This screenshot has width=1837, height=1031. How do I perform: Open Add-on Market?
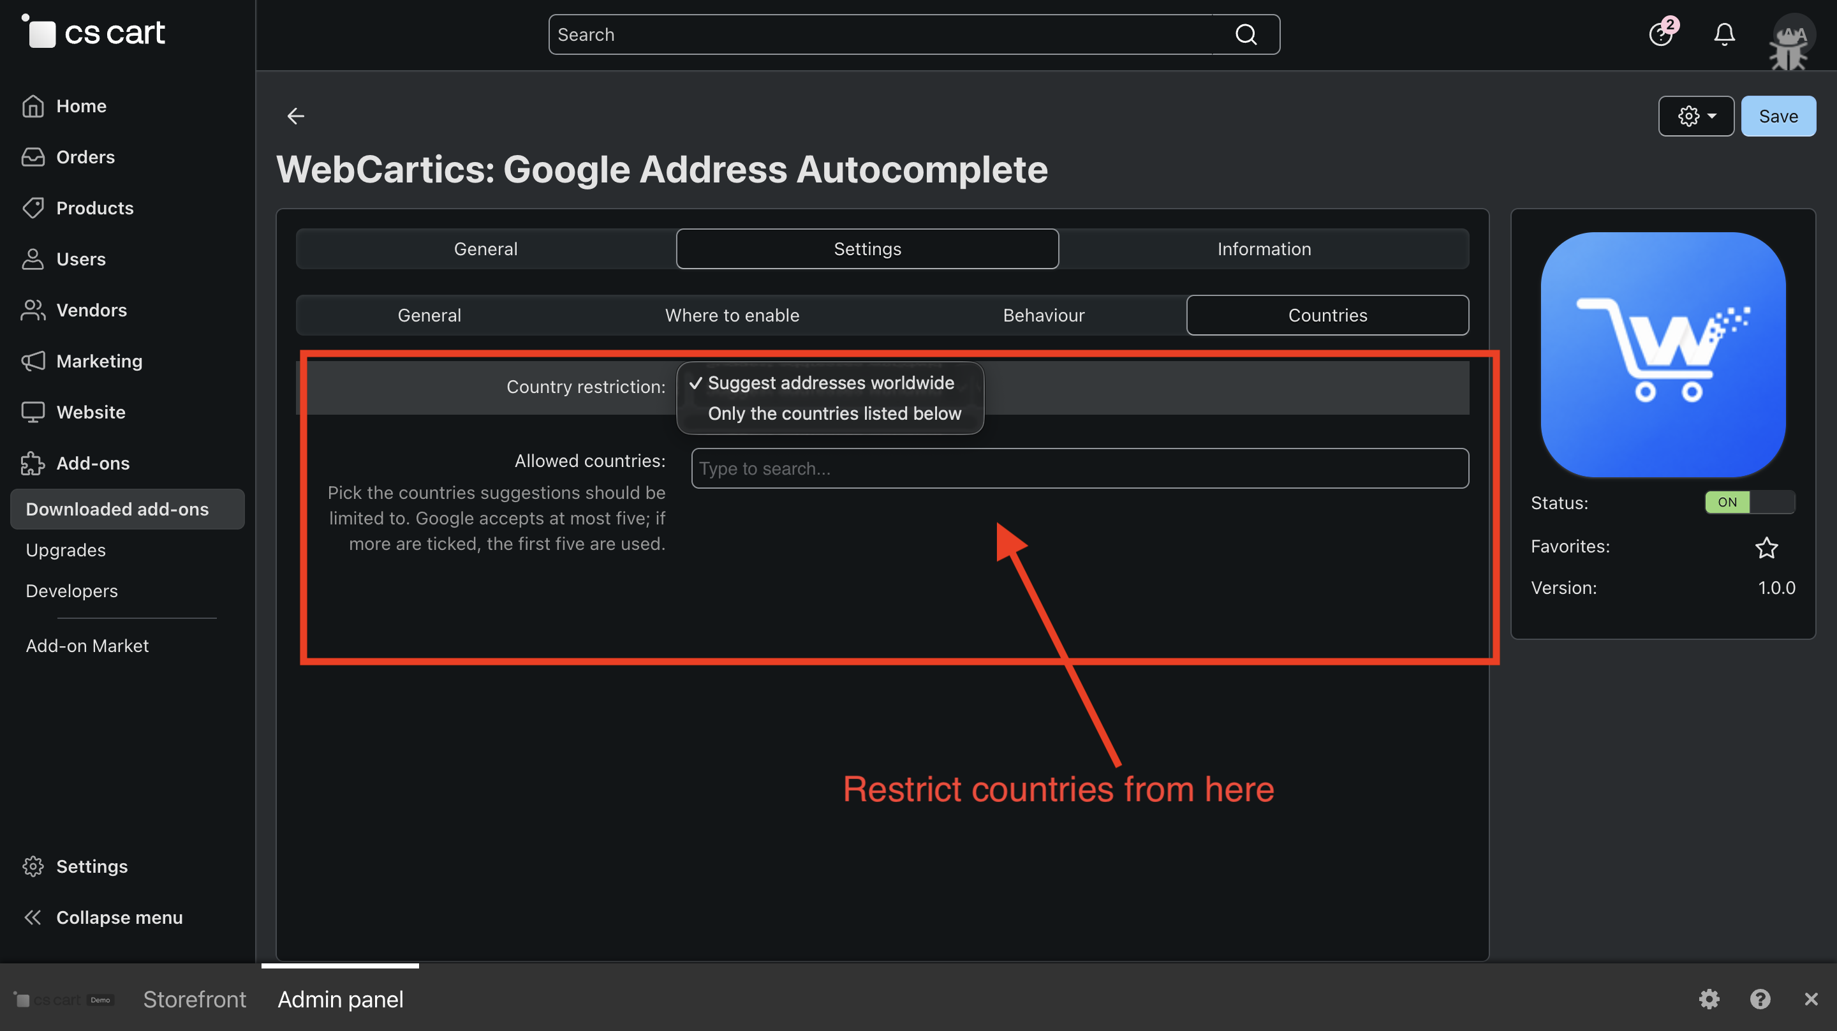(87, 645)
